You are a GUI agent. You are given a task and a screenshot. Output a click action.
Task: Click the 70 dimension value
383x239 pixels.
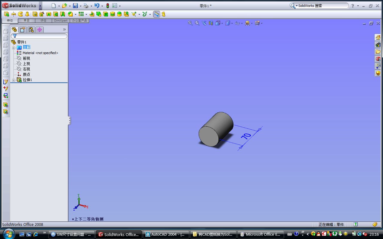(x=246, y=136)
